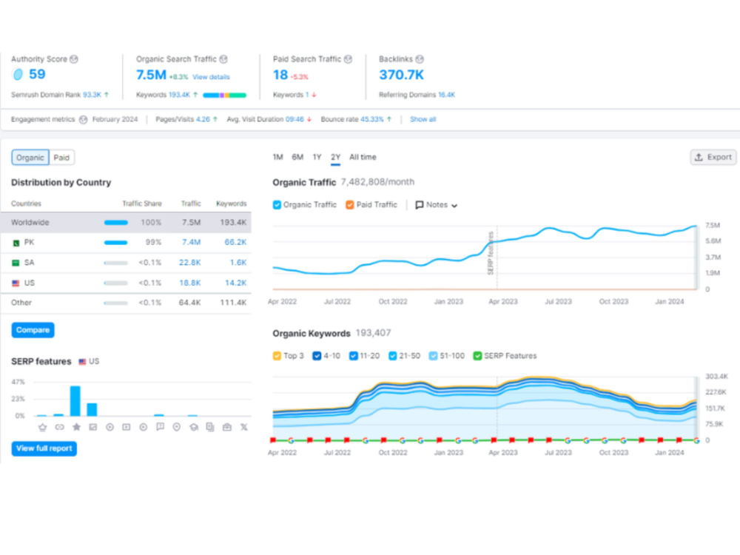Select the Image pack SERP icon
This screenshot has height=555, width=740.
[93, 427]
